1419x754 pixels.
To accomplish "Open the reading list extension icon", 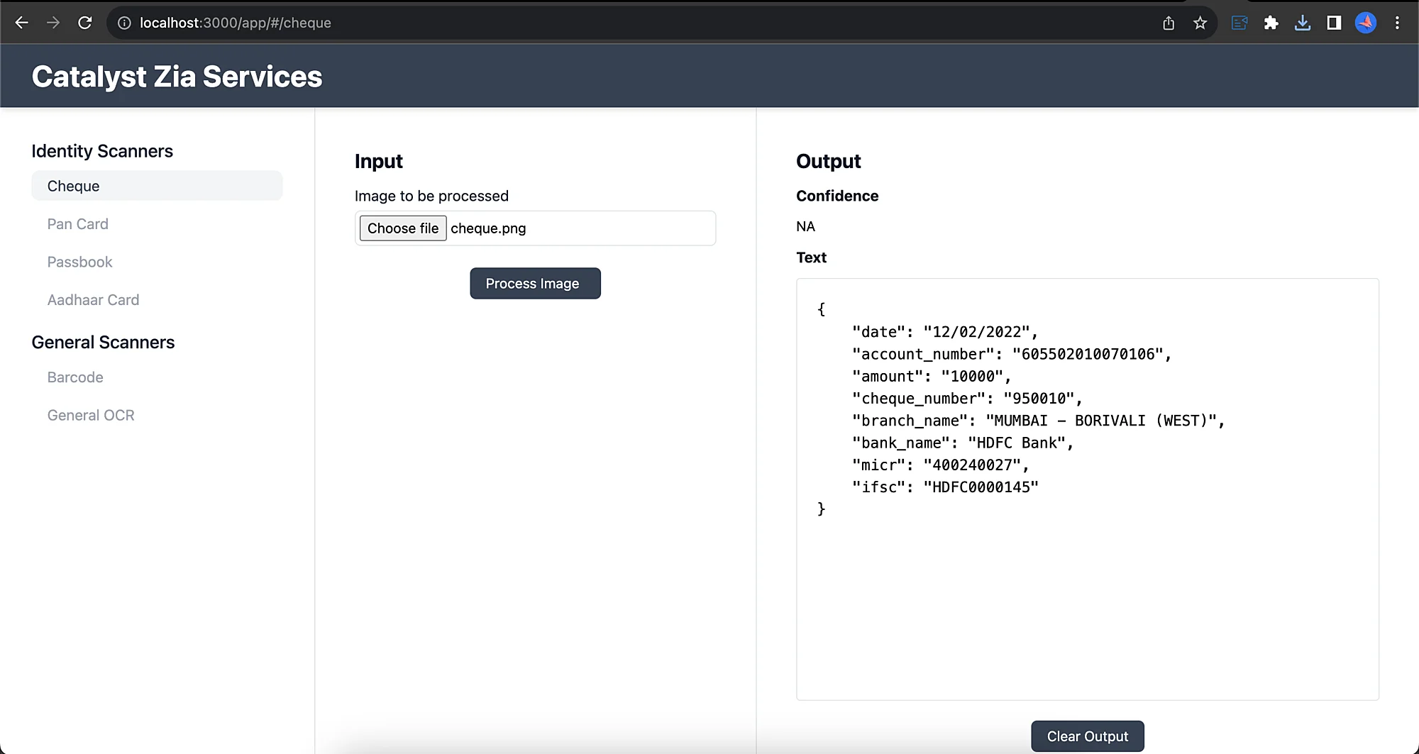I will 1239,23.
